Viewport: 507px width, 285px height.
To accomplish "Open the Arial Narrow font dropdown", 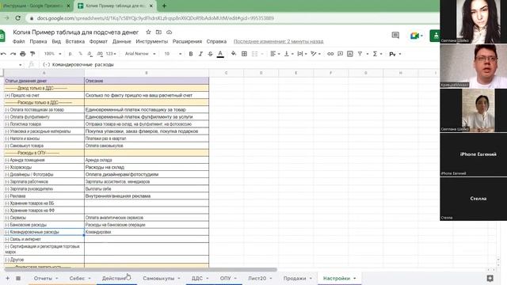I will [x=140, y=54].
